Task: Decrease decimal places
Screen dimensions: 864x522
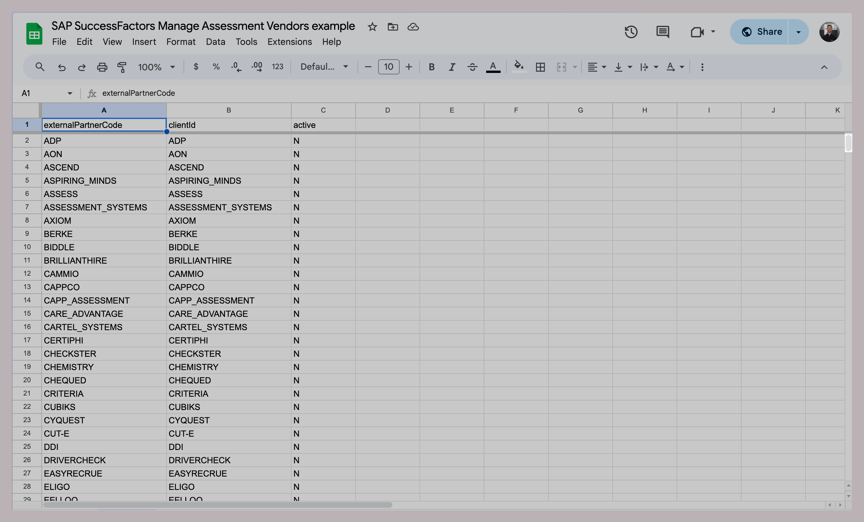Action: (x=236, y=67)
